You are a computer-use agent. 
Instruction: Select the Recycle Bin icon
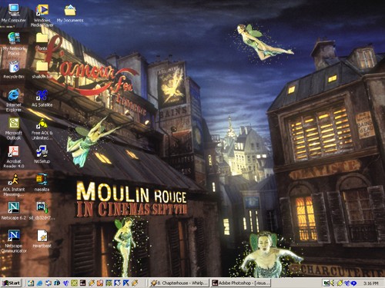point(14,69)
